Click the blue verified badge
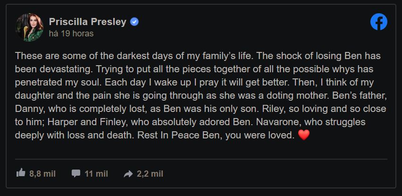402x196 pixels. pyautogui.click(x=134, y=22)
